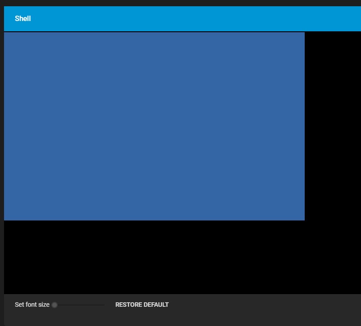Focus the blue Shell terminal area

154,126
